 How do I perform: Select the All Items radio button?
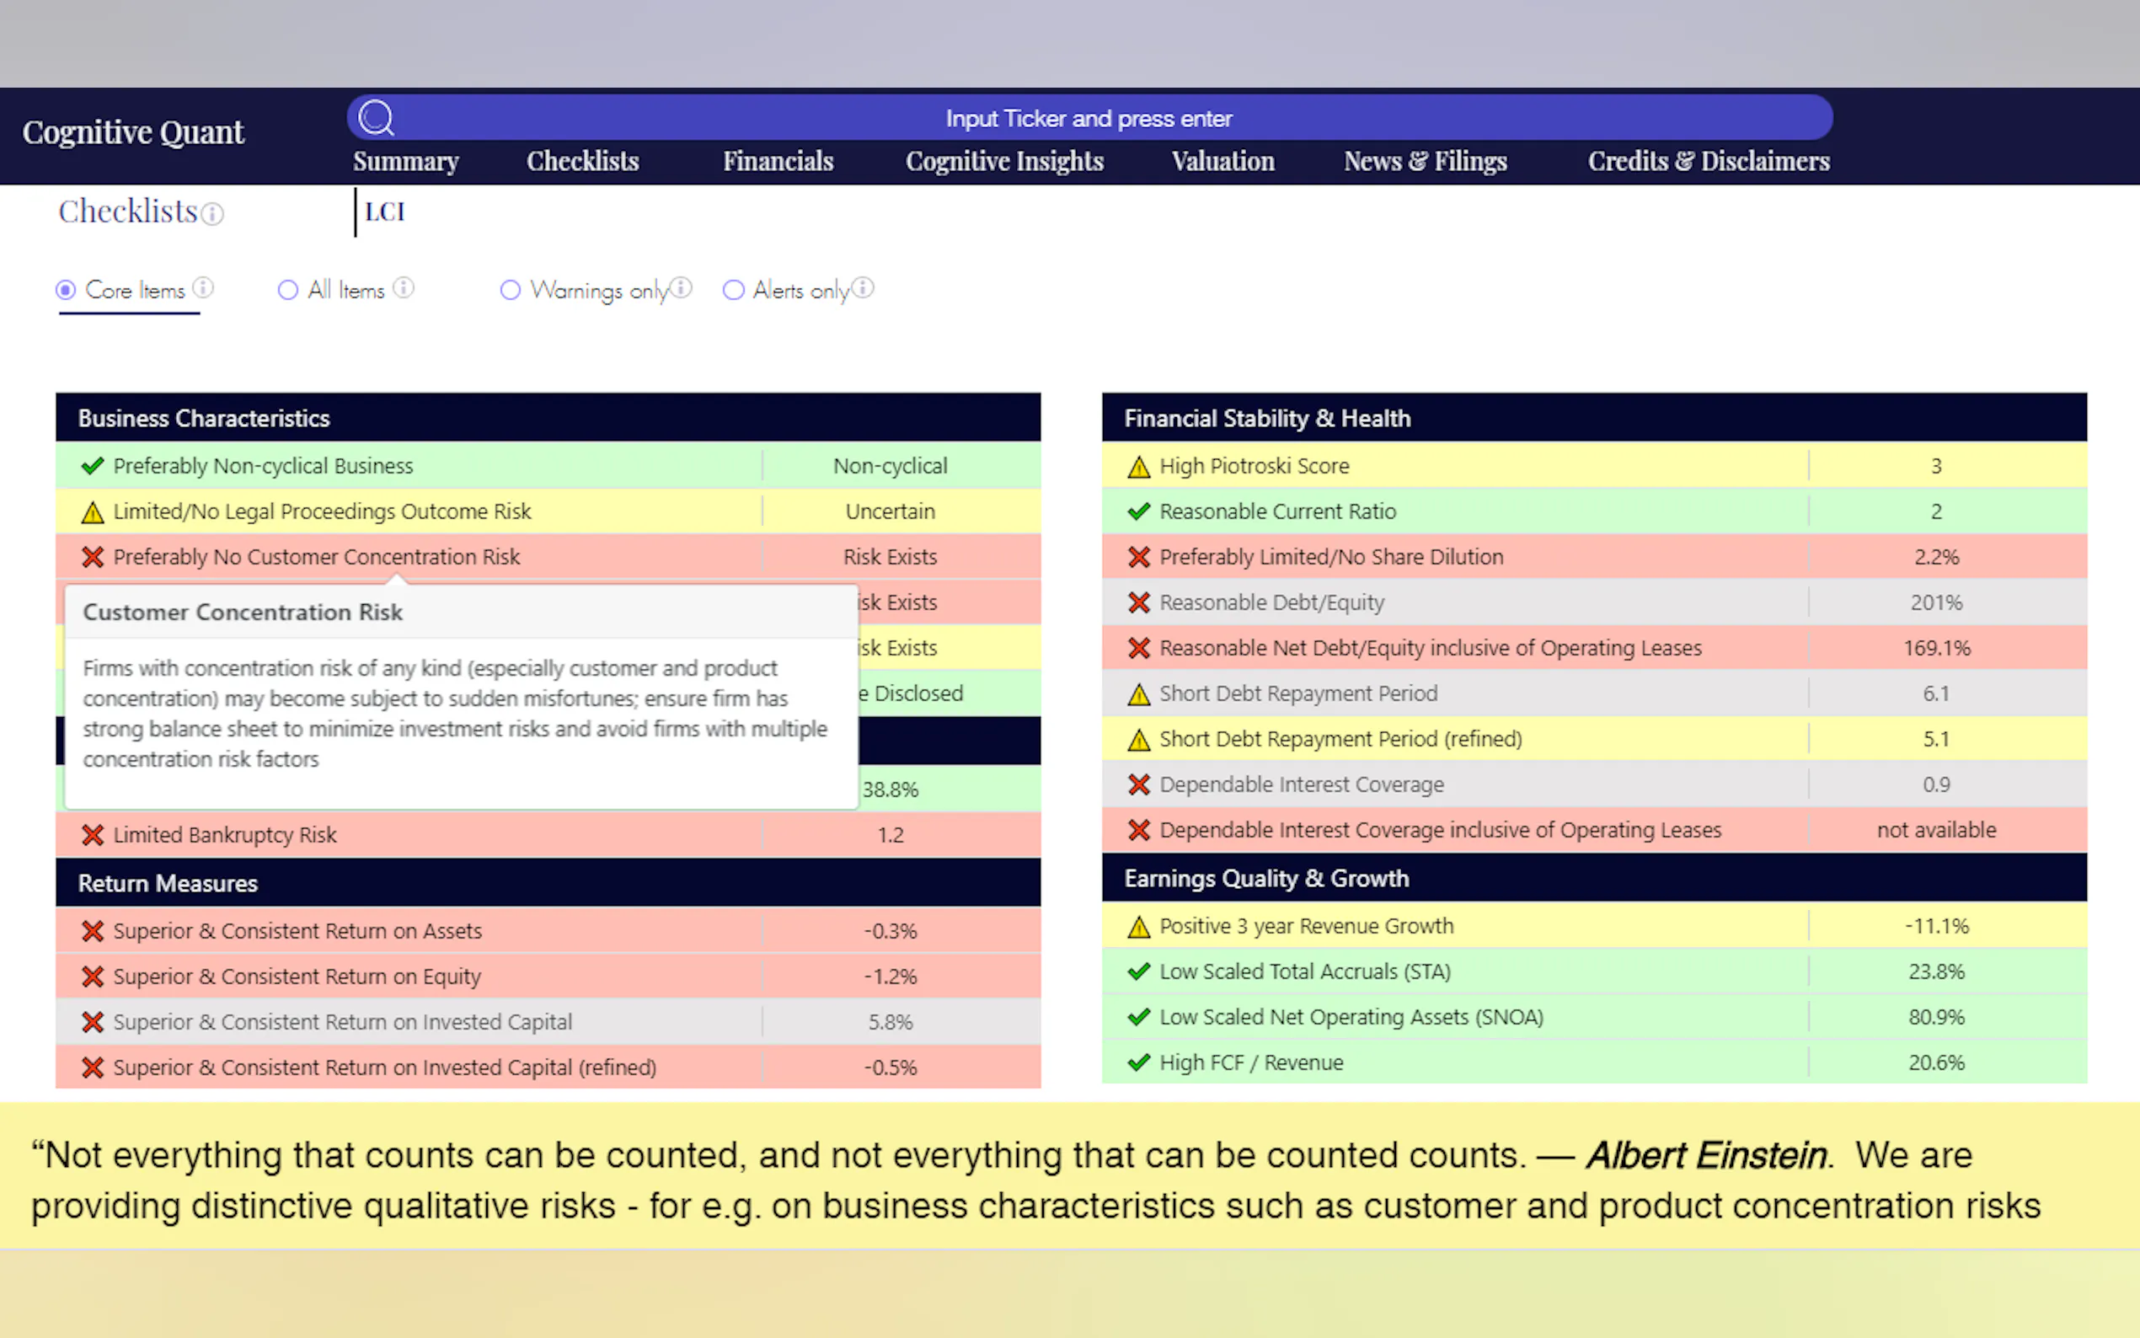point(287,290)
